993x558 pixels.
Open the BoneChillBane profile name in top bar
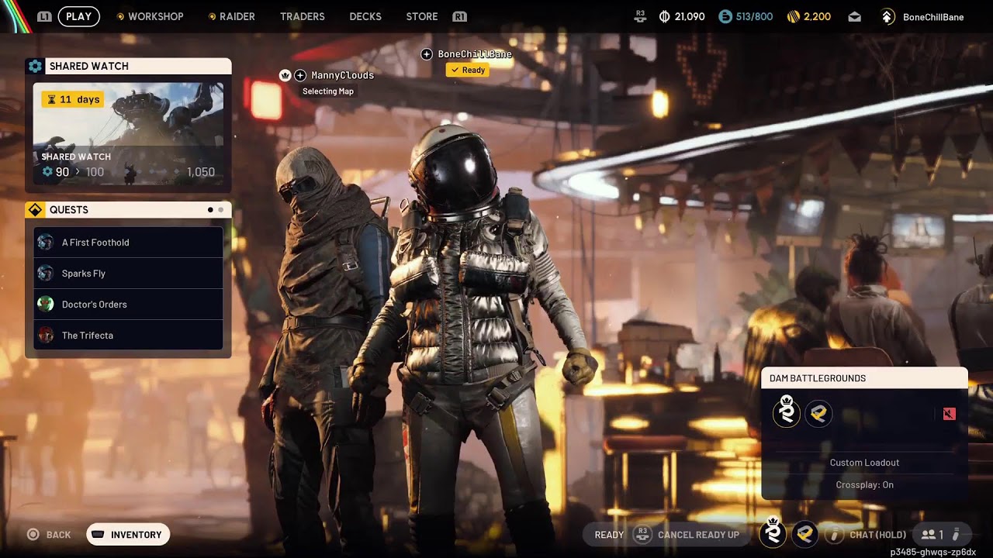[x=933, y=16]
